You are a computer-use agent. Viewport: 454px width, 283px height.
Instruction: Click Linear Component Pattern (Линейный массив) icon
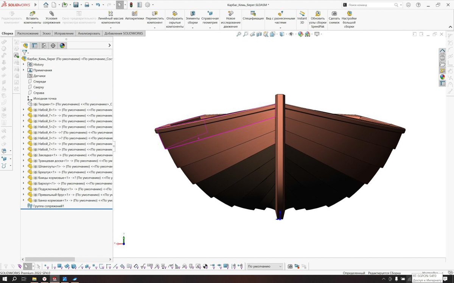(110, 14)
